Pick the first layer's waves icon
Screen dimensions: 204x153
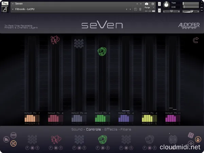(x=32, y=139)
